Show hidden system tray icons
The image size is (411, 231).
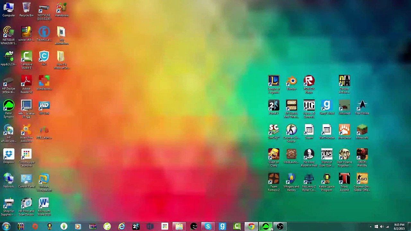pyautogui.click(x=371, y=227)
